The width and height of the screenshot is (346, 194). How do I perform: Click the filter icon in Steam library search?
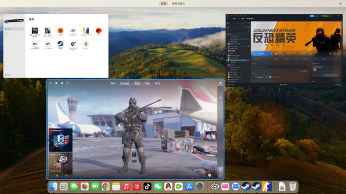248,31
